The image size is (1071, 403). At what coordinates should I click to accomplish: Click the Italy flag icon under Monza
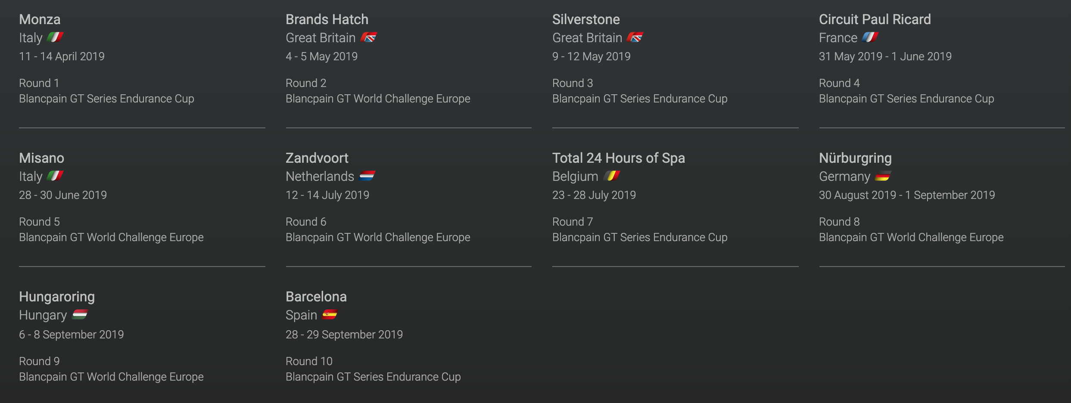click(x=55, y=37)
